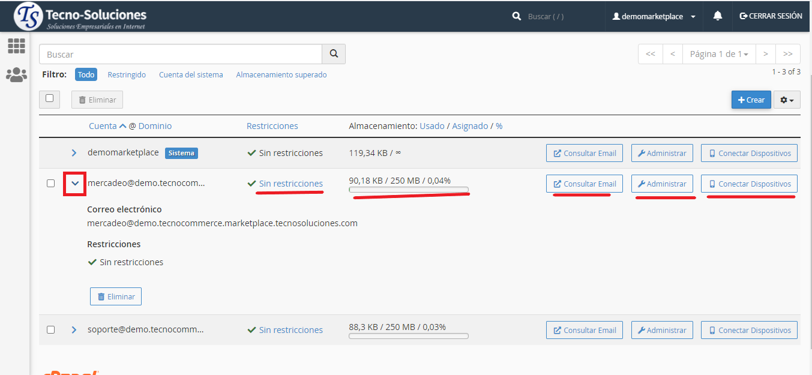Check the select-all checkbox above the list
812x375 pixels.
[x=49, y=99]
